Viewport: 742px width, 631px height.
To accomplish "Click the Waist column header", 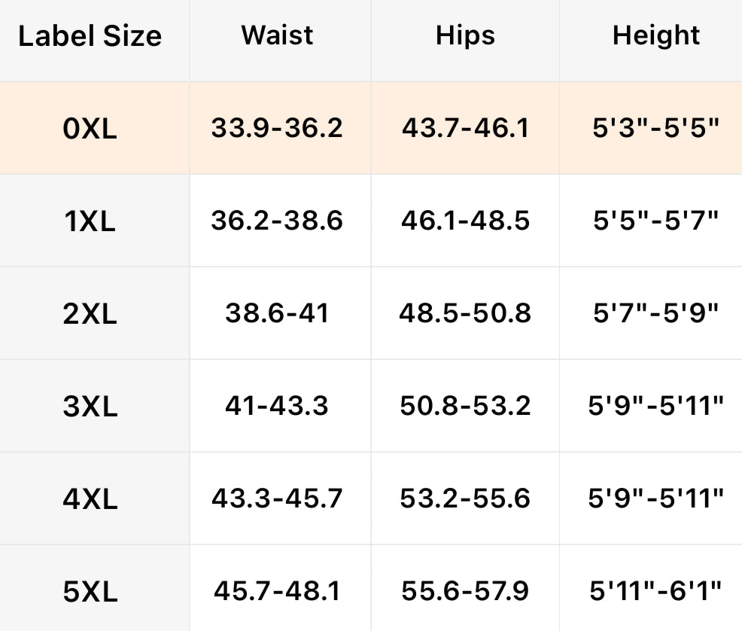I will 278,35.
